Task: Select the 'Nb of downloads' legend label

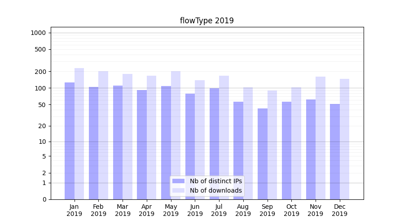Action: click(x=215, y=190)
